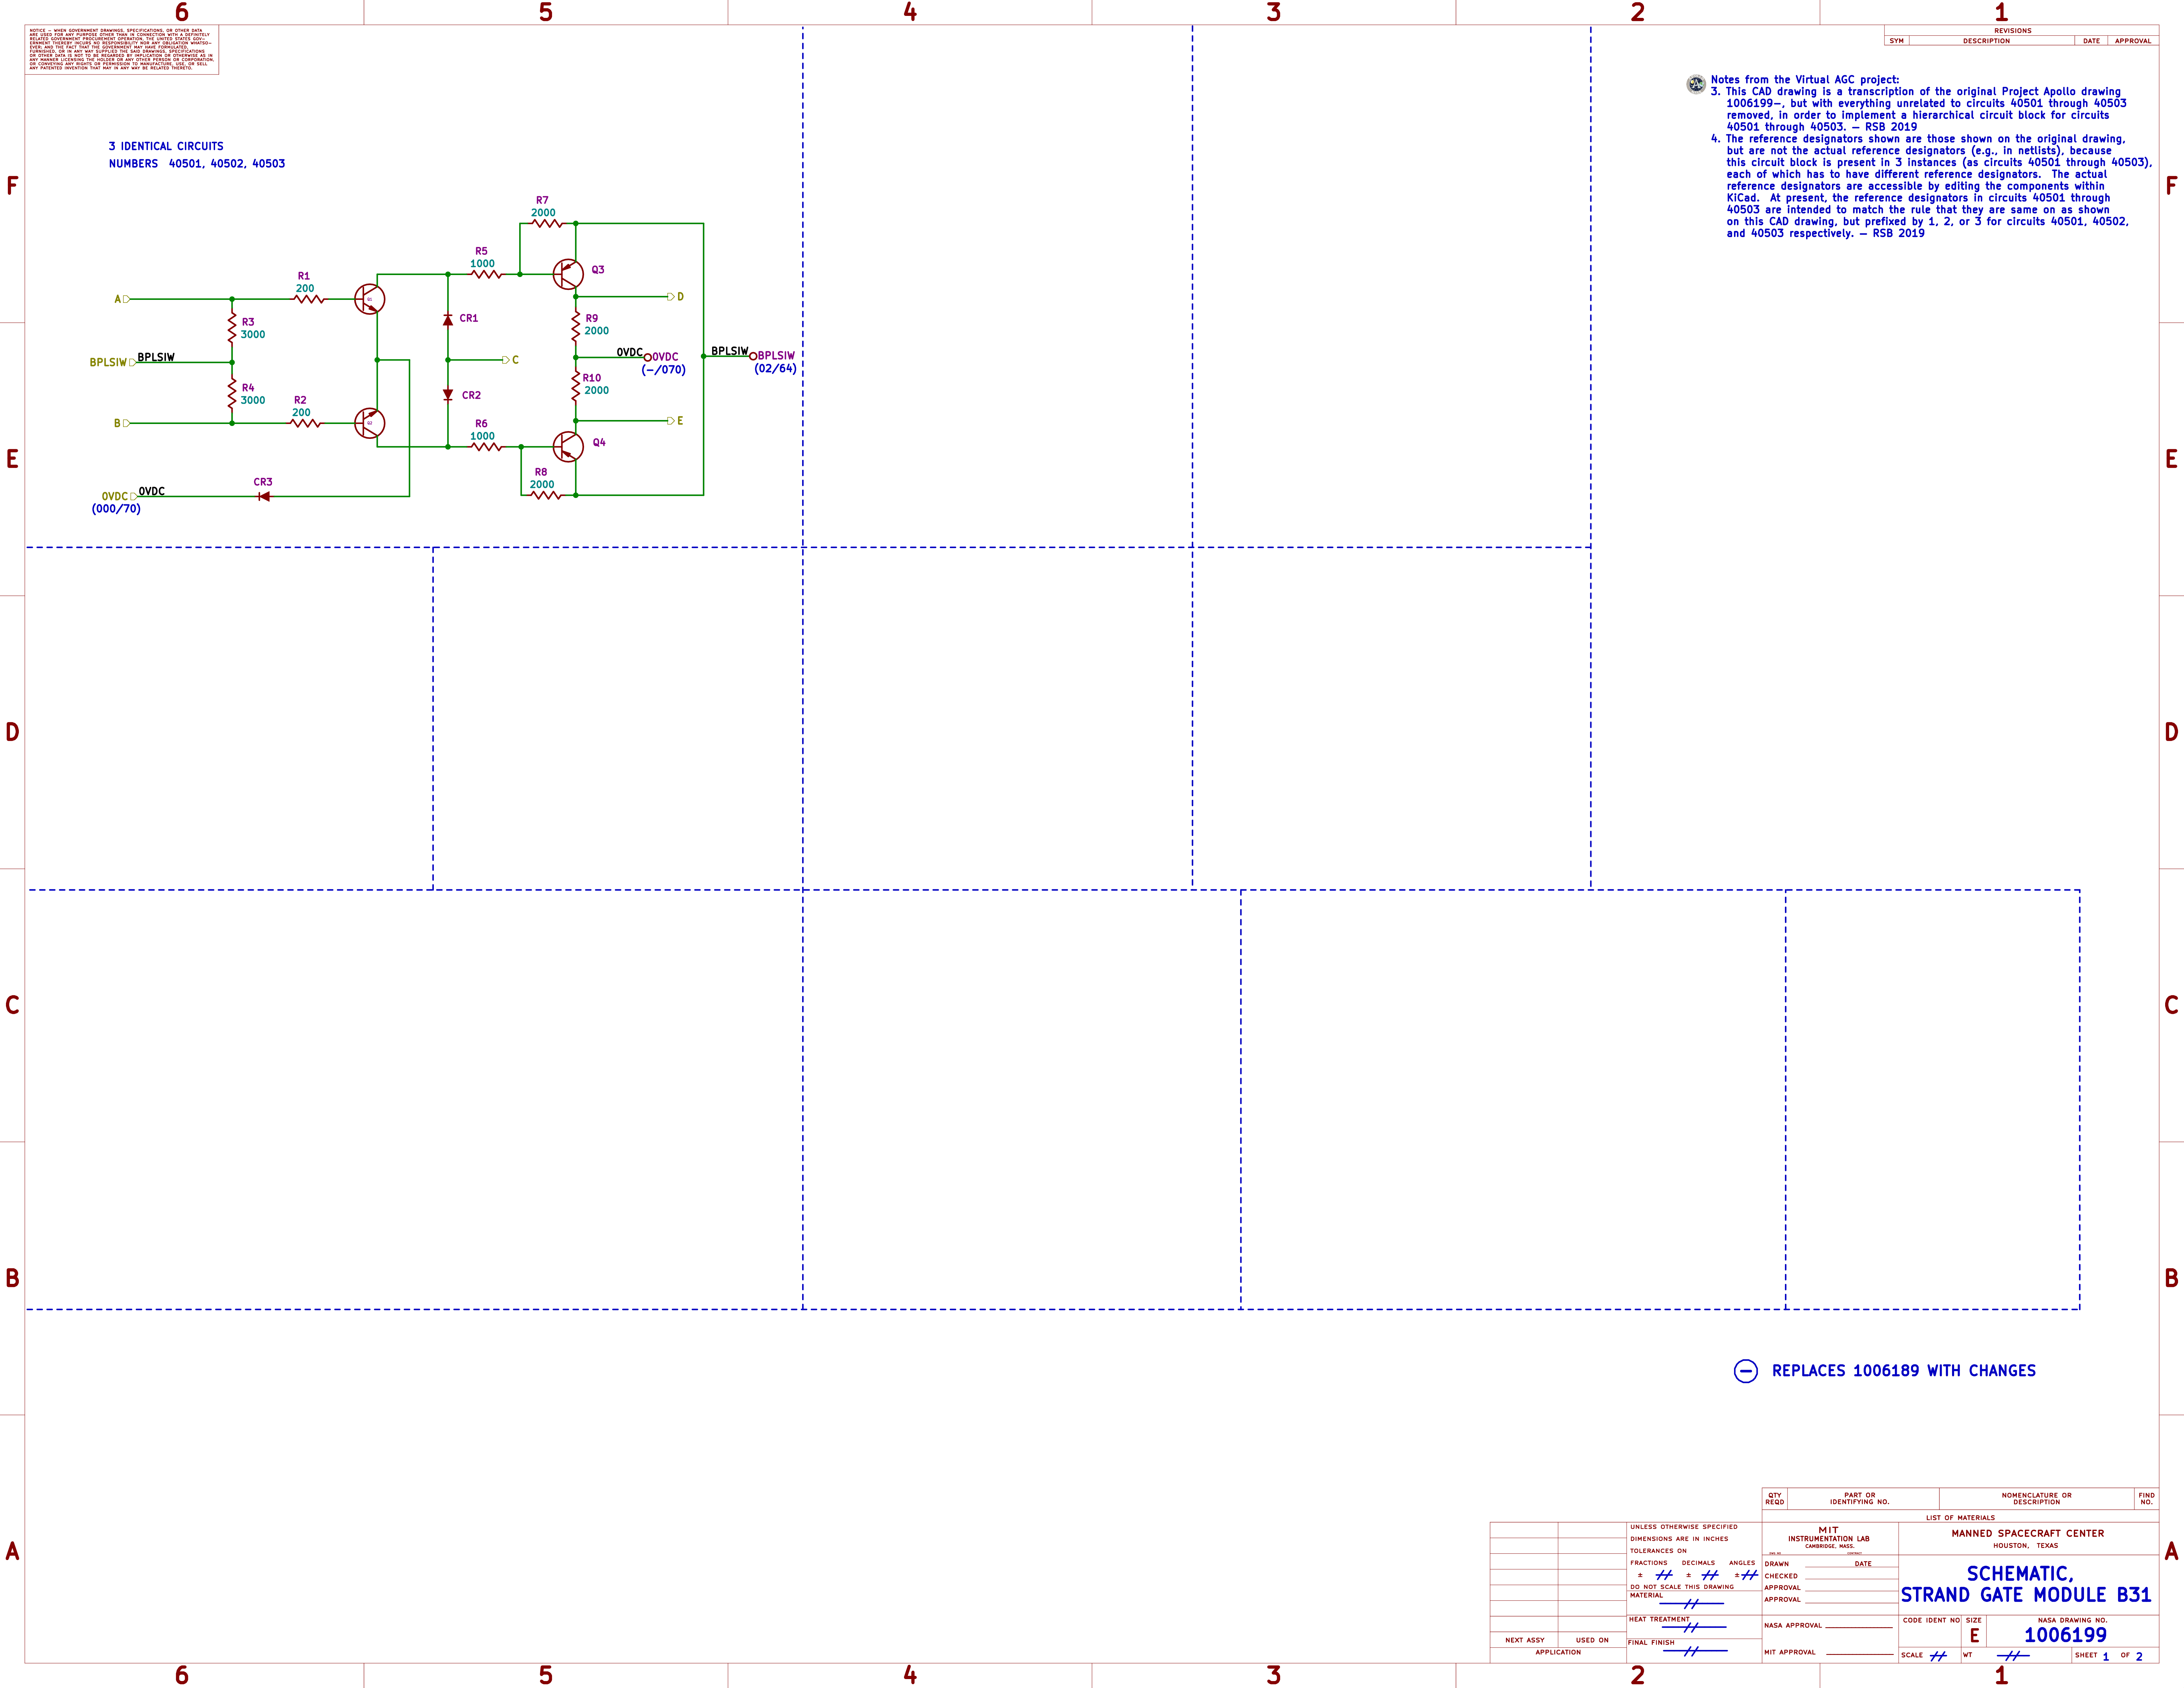Select diode CR3 symbol
2184x1688 pixels.
point(264,496)
